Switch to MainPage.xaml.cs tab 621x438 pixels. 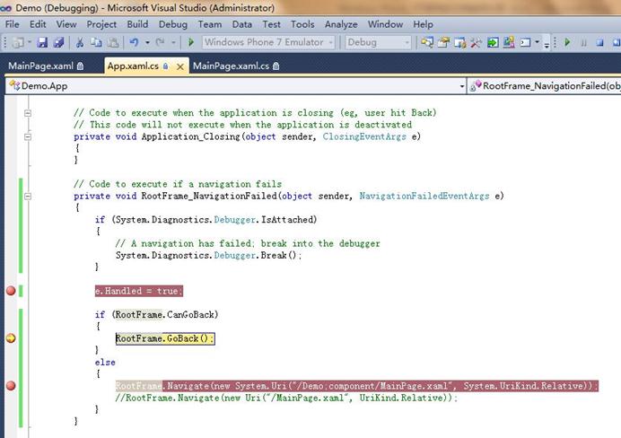(231, 66)
